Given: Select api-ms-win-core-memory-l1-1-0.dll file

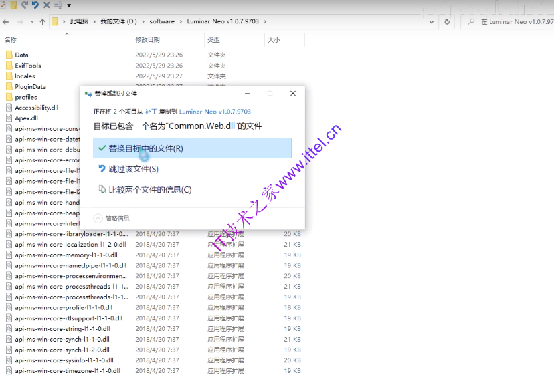Looking at the screenshot, I should (x=66, y=255).
